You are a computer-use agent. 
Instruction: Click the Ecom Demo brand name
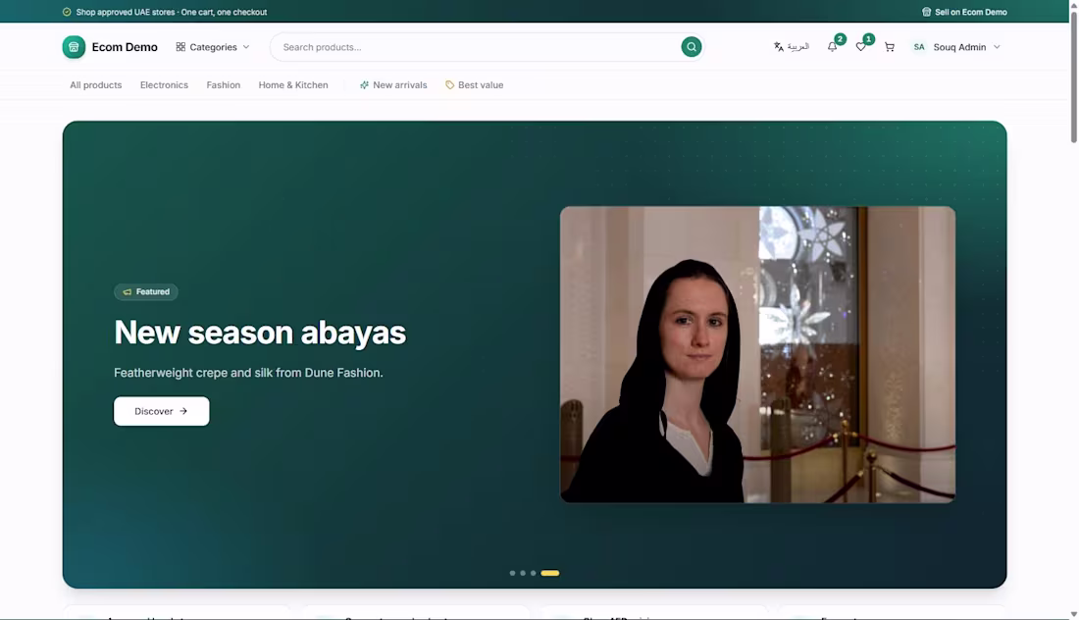coord(125,47)
